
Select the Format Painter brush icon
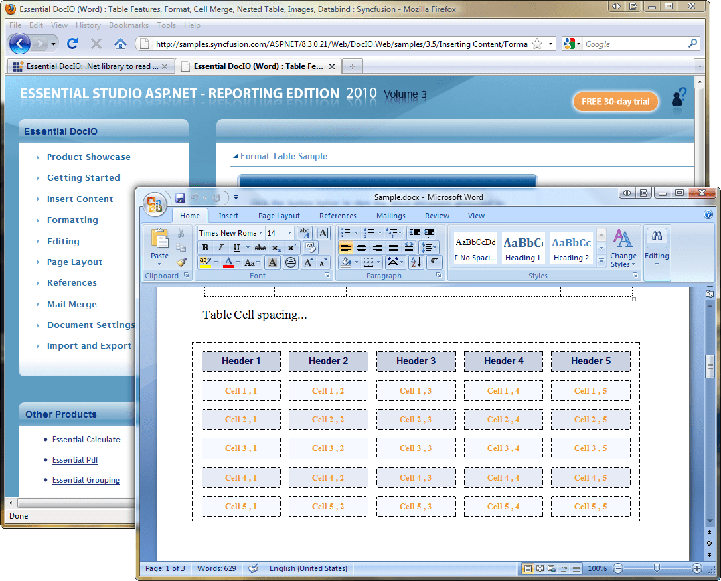click(181, 262)
